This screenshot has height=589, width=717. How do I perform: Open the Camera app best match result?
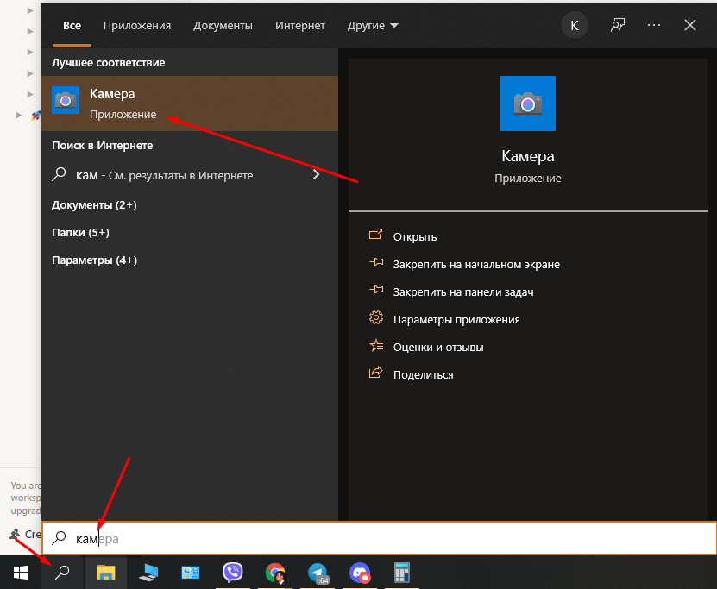[190, 103]
